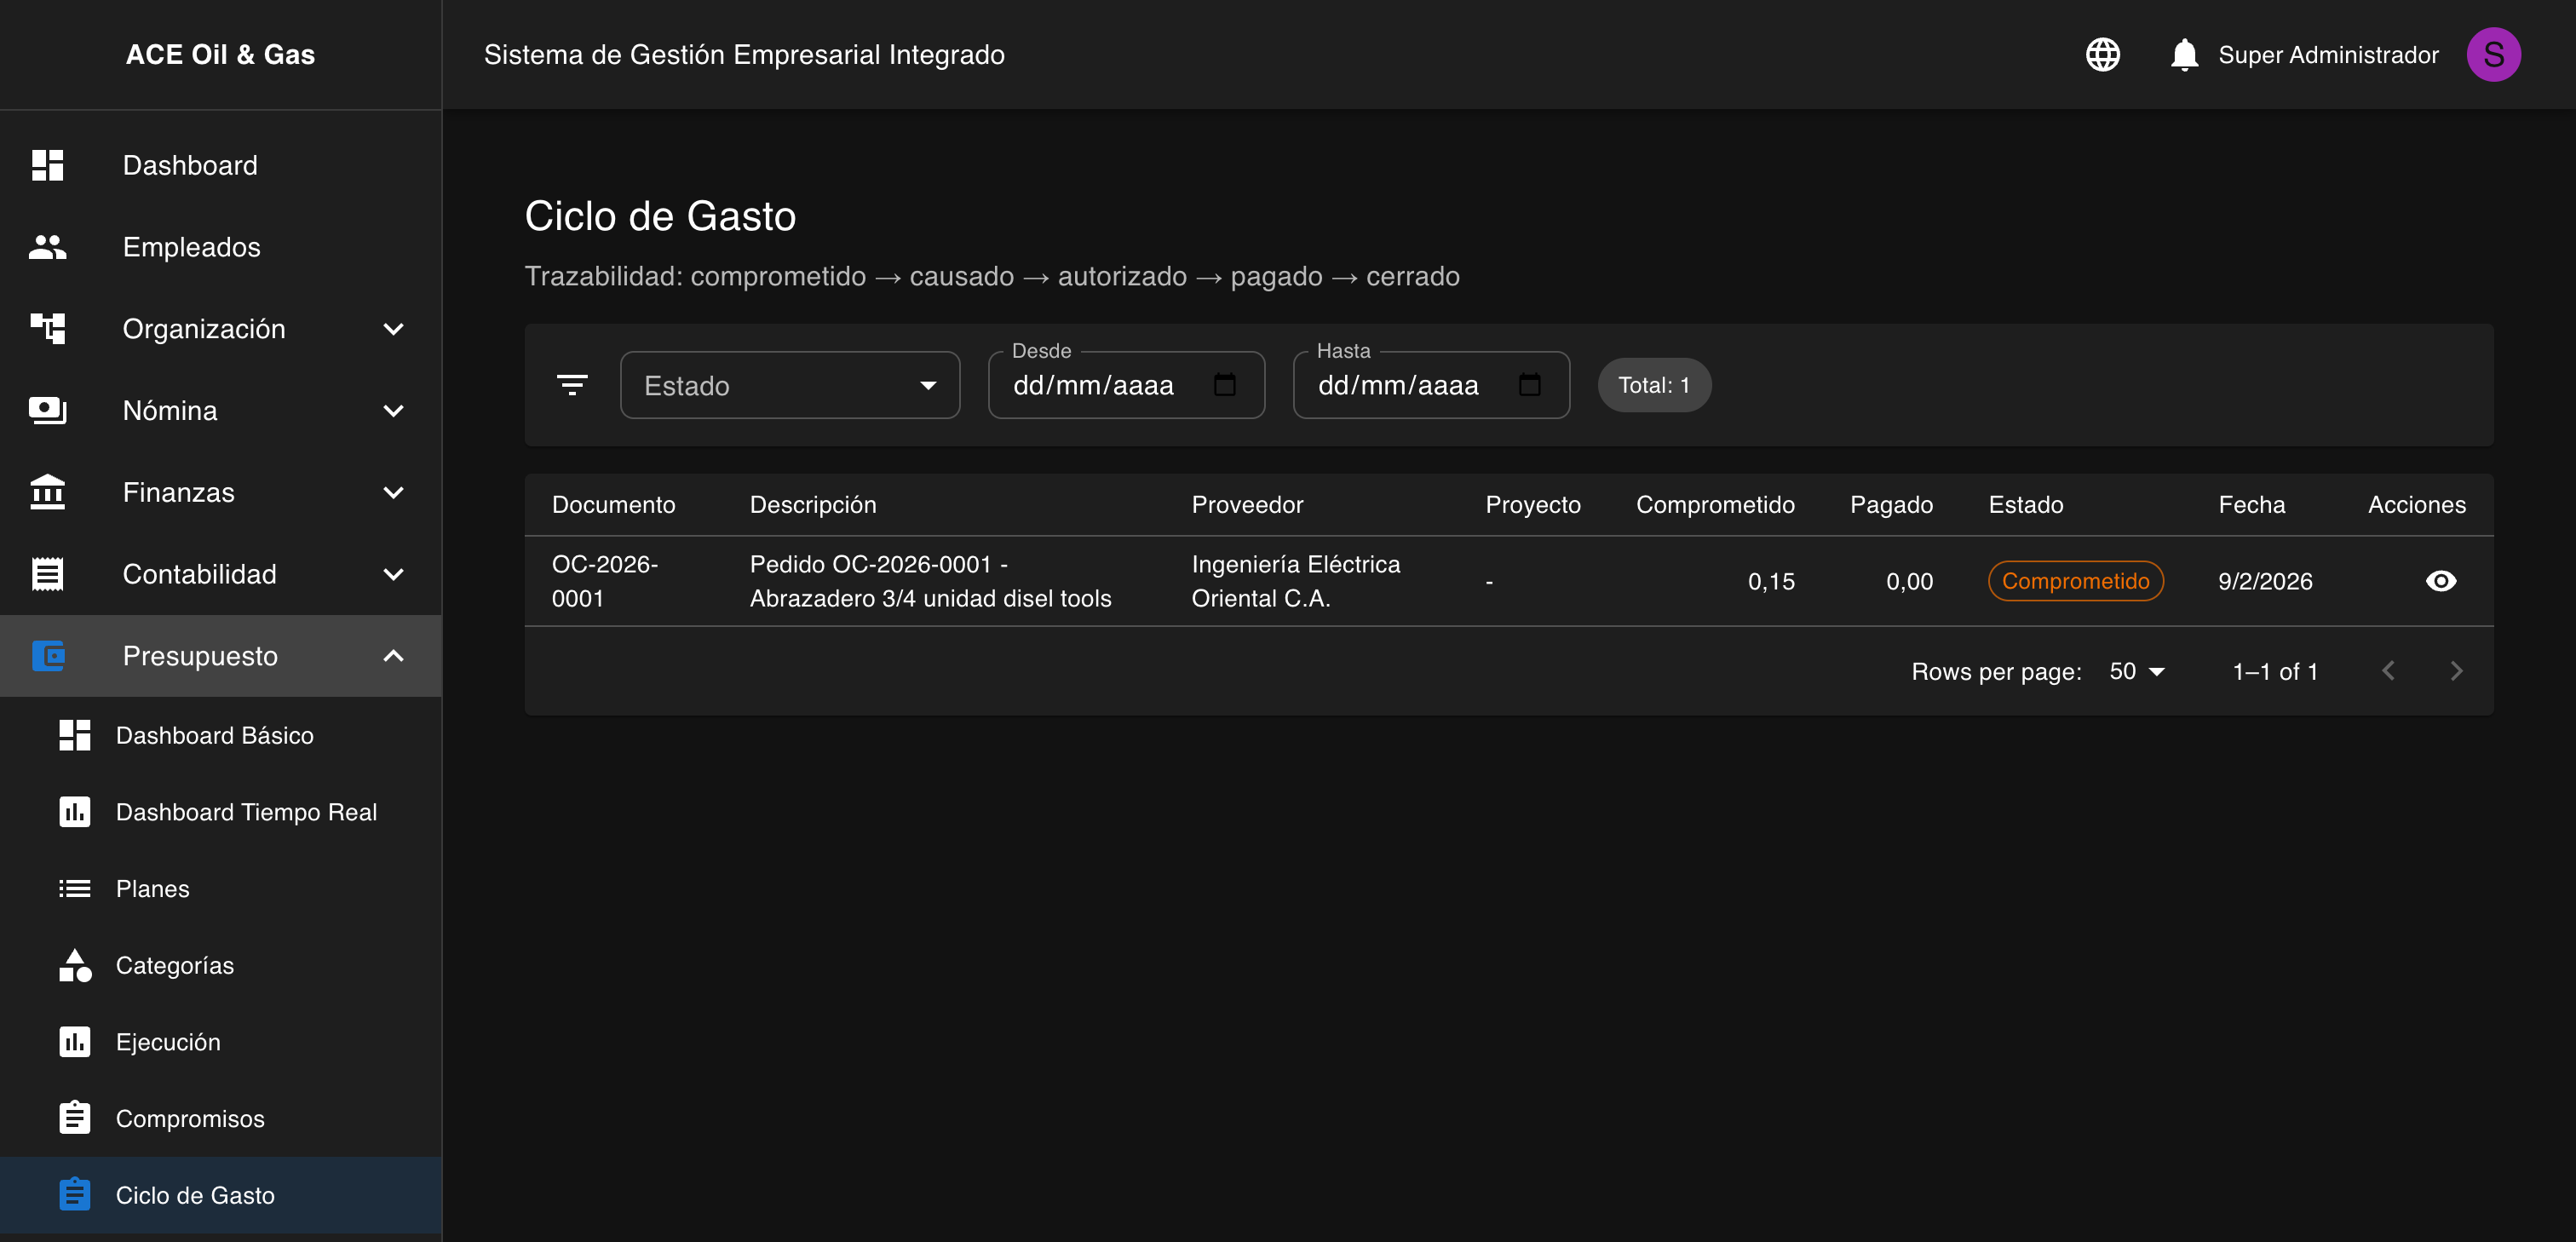Click the purple S user avatar
Viewport: 2576px width, 1242px height.
(x=2493, y=54)
